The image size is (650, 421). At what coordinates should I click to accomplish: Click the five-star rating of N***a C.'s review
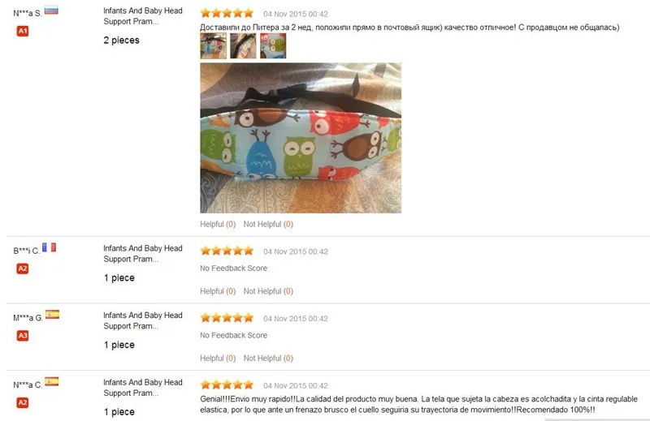[227, 385]
